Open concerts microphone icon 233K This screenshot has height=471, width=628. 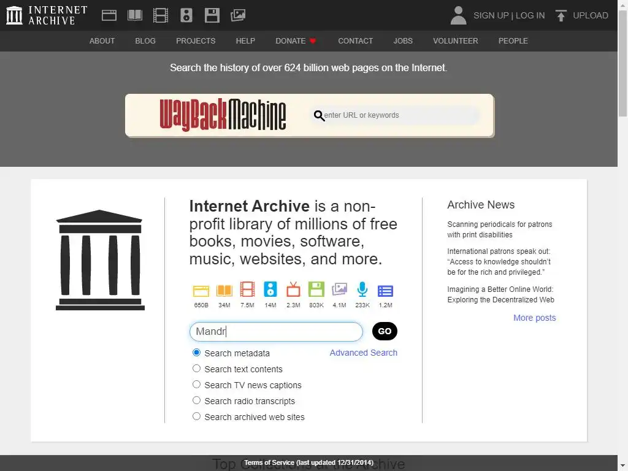coord(362,289)
